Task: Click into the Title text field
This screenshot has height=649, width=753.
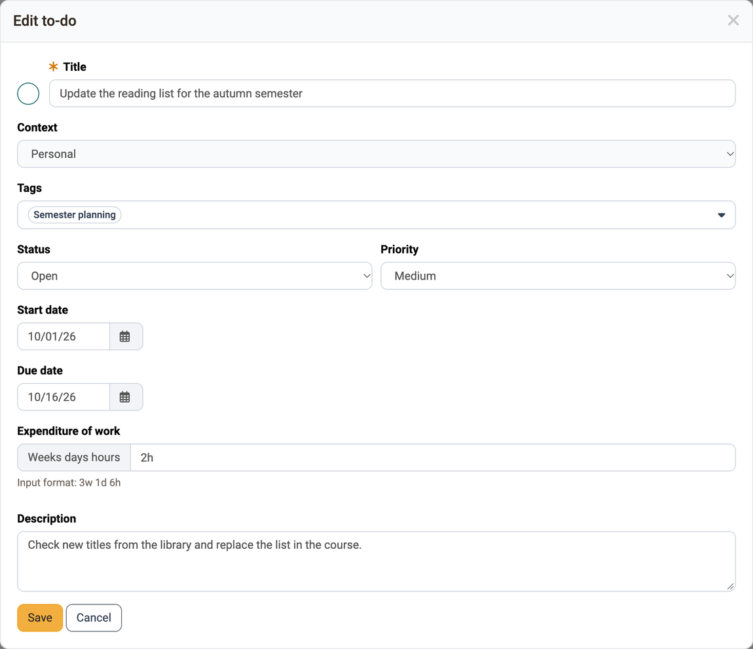Action: (392, 93)
